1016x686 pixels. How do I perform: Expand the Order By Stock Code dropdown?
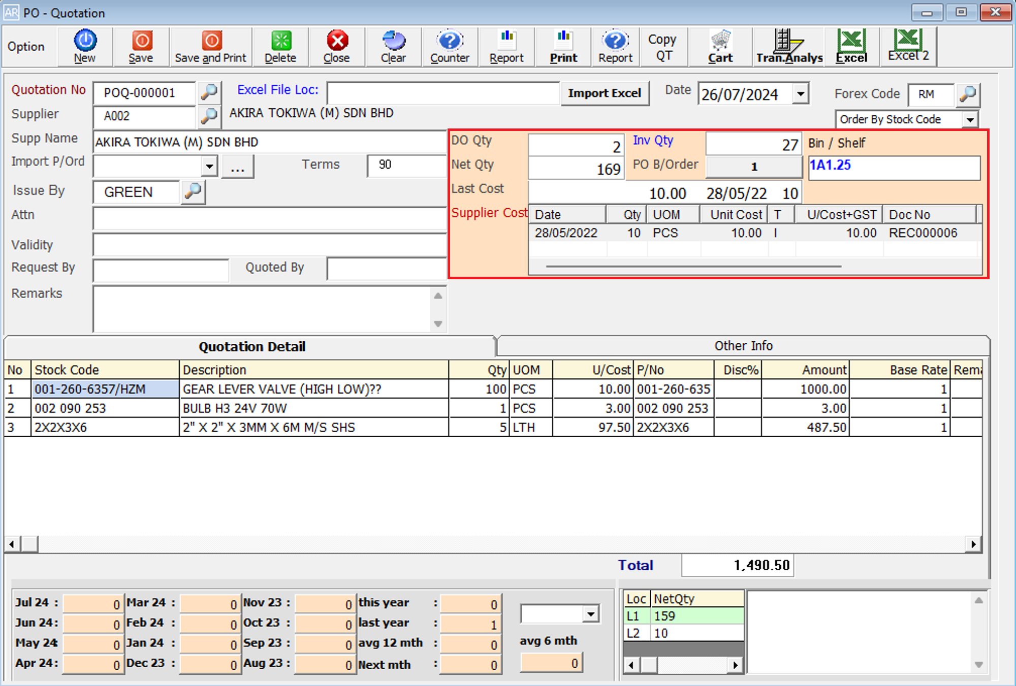[x=970, y=120]
